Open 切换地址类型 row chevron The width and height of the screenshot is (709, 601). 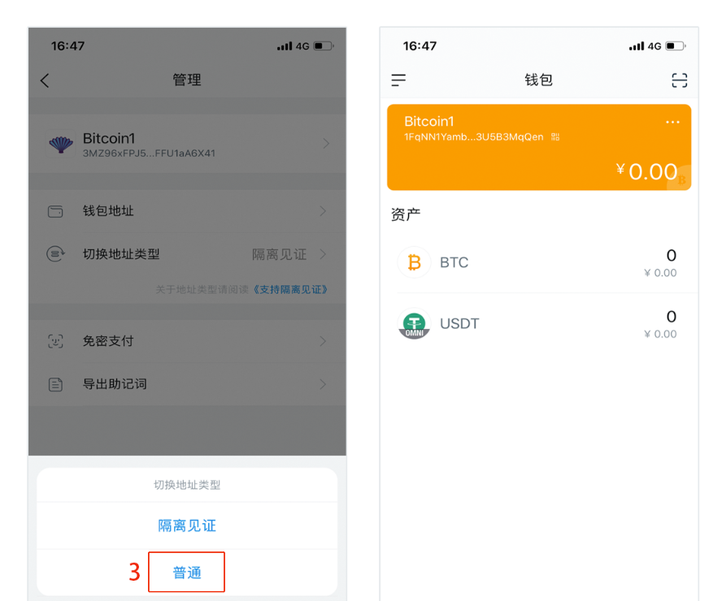coord(323,254)
